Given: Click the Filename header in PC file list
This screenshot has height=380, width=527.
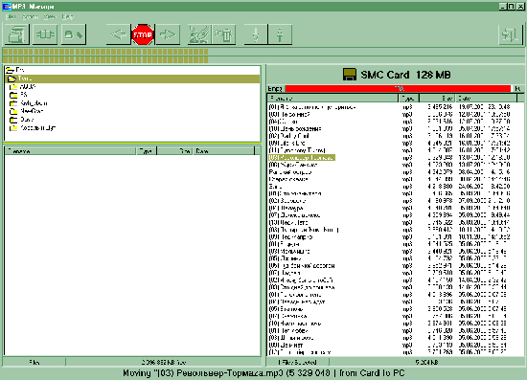Looking at the screenshot, I should [71, 151].
